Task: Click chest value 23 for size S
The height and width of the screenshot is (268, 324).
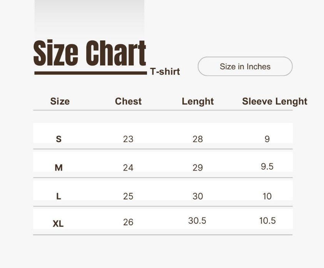Action: 128,139
